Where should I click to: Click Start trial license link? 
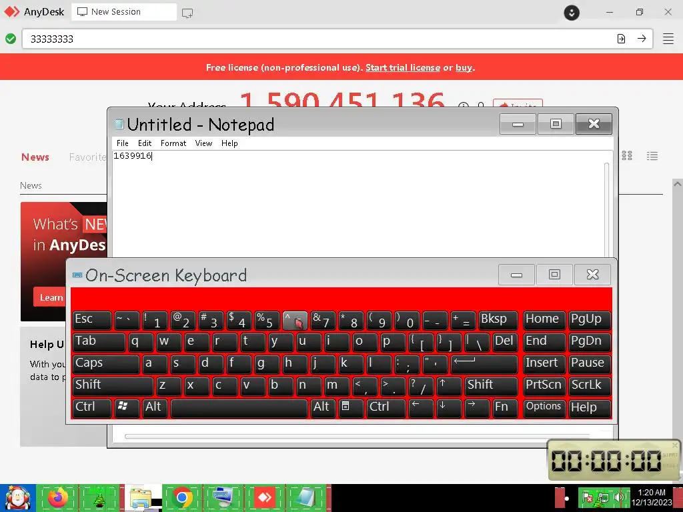pos(402,67)
